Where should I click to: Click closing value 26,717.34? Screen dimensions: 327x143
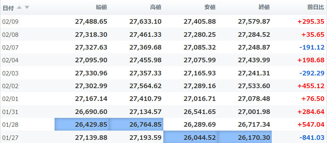point(254,125)
